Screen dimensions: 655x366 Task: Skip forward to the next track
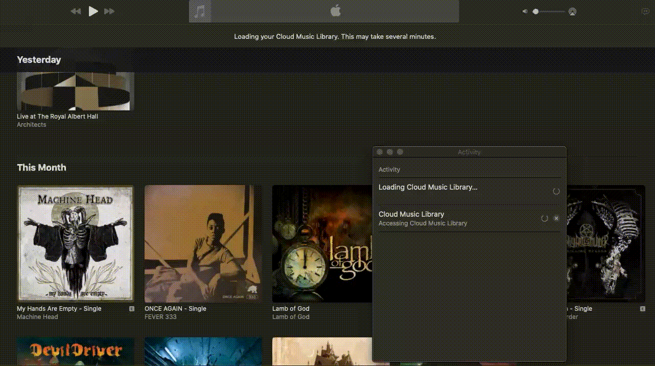click(109, 11)
